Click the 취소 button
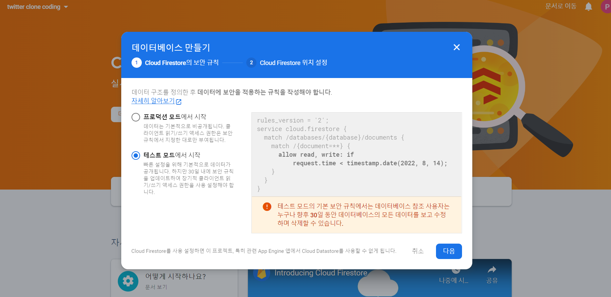The height and width of the screenshot is (297, 611). point(418,251)
